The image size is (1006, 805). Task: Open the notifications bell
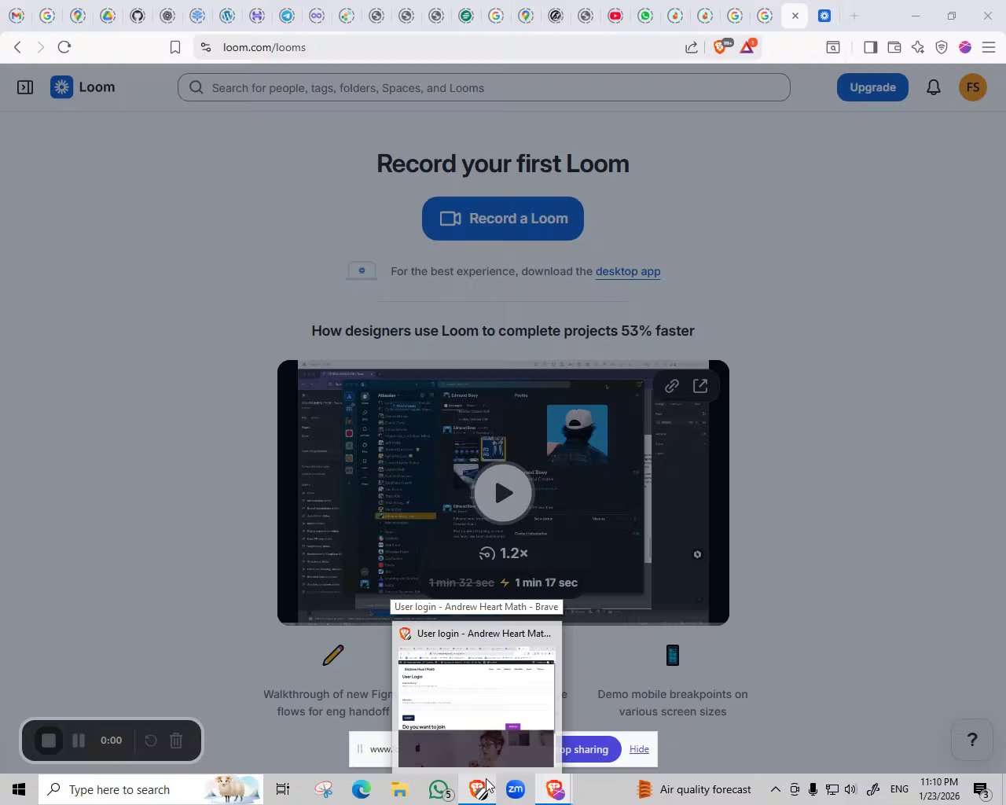tap(934, 87)
